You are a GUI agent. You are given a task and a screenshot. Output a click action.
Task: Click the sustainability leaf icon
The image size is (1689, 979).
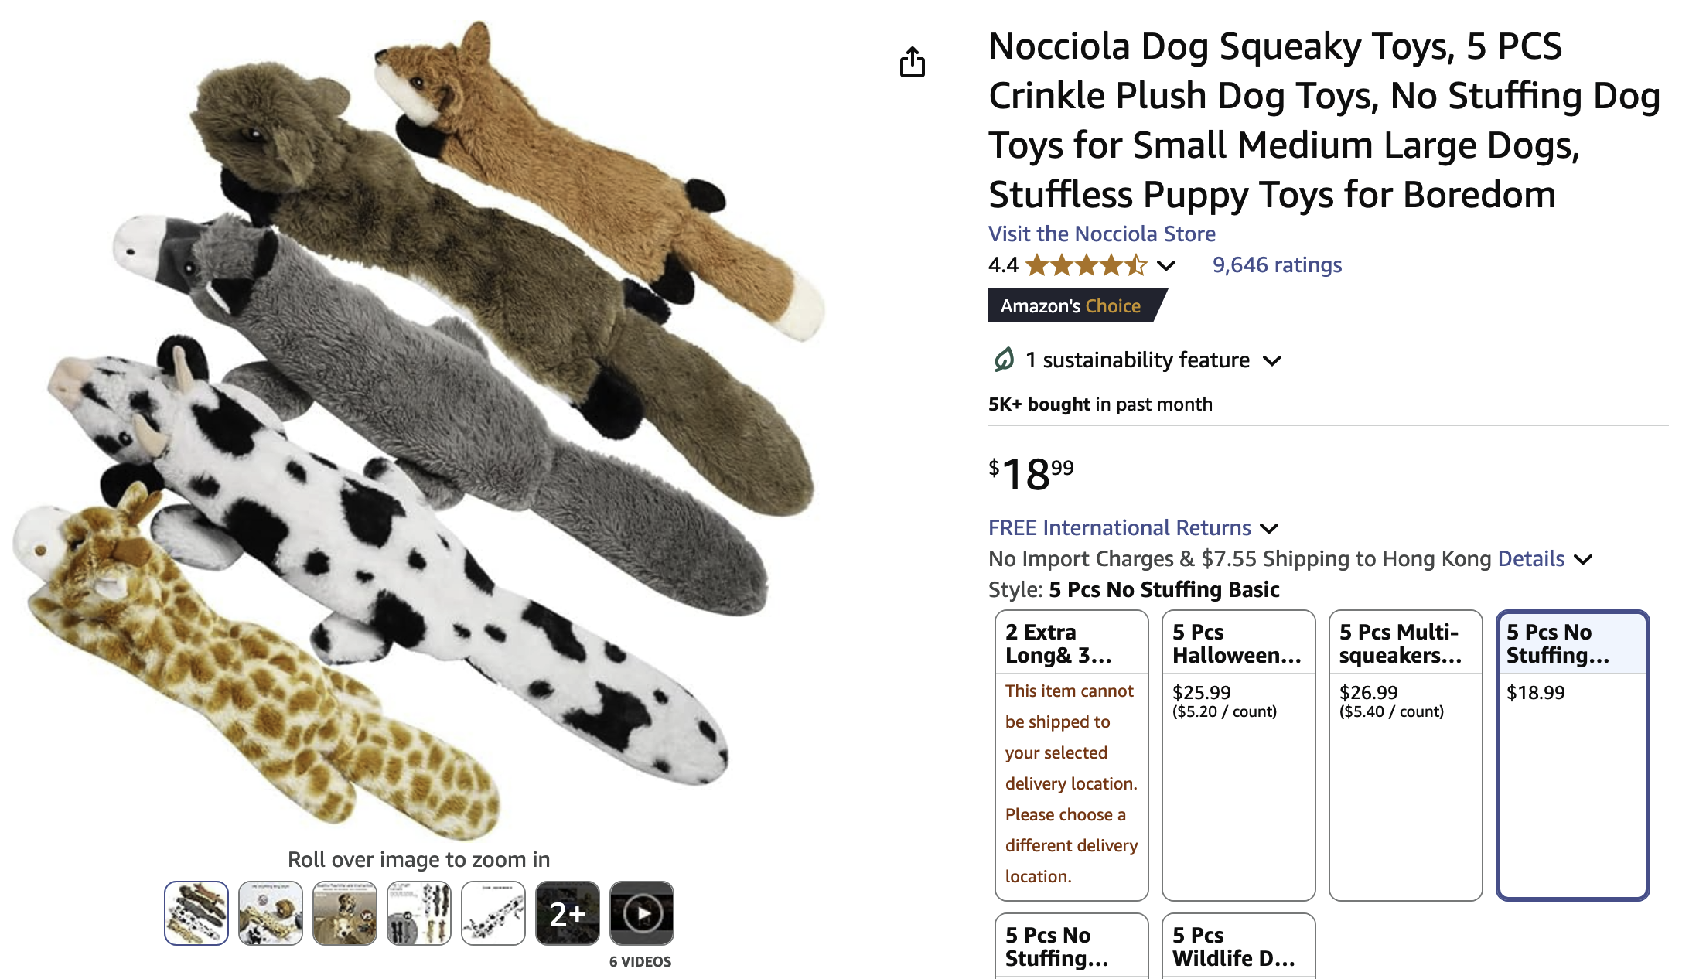point(1003,360)
